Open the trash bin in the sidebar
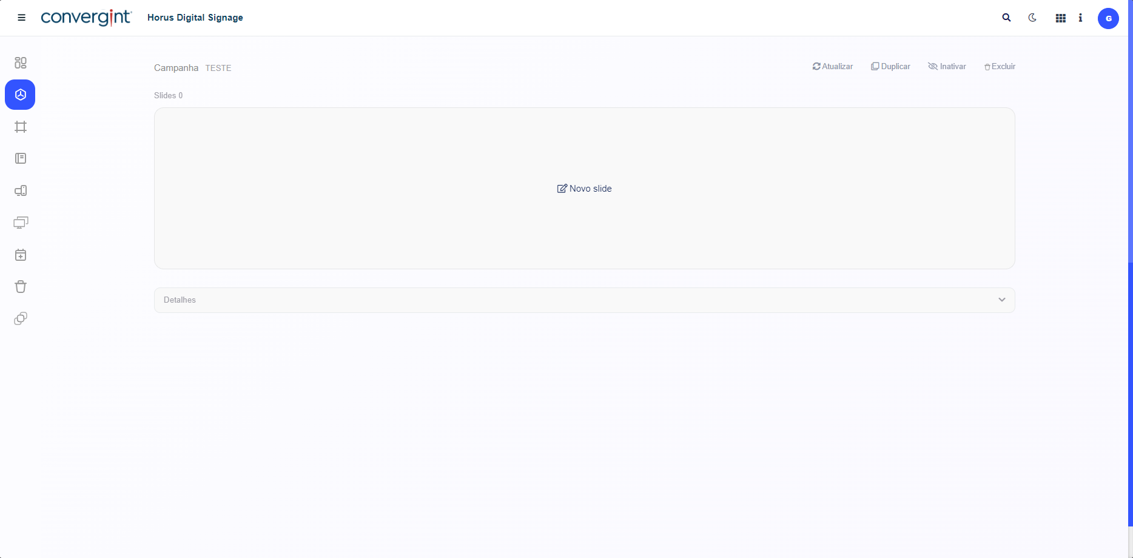The image size is (1133, 558). pos(21,287)
